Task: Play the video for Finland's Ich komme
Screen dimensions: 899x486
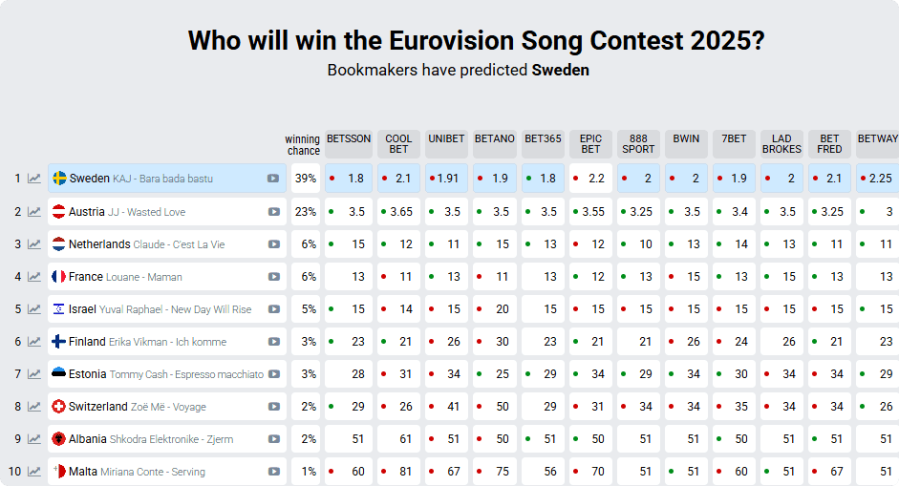Action: 274,342
